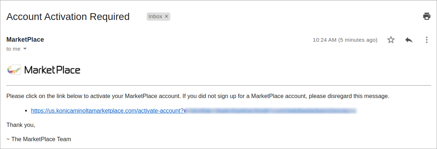437x149 pixels.
Task: Click the blurred token part of the link
Action: tap(271, 111)
